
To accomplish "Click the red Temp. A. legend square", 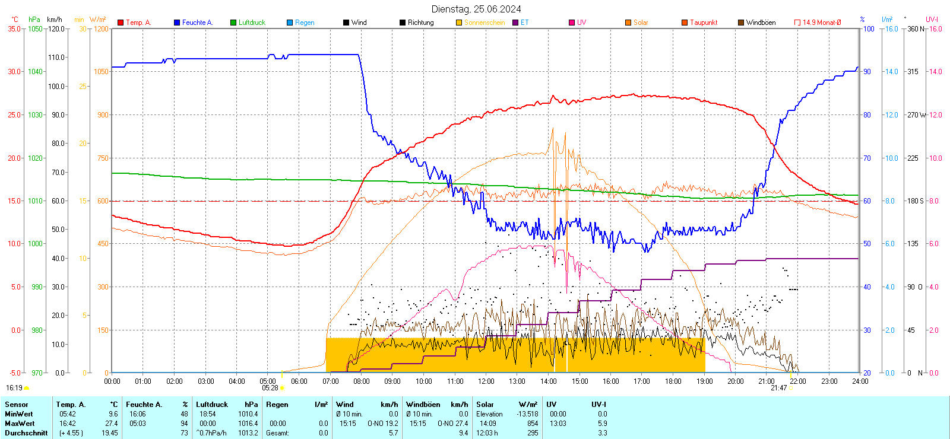I will (121, 23).
